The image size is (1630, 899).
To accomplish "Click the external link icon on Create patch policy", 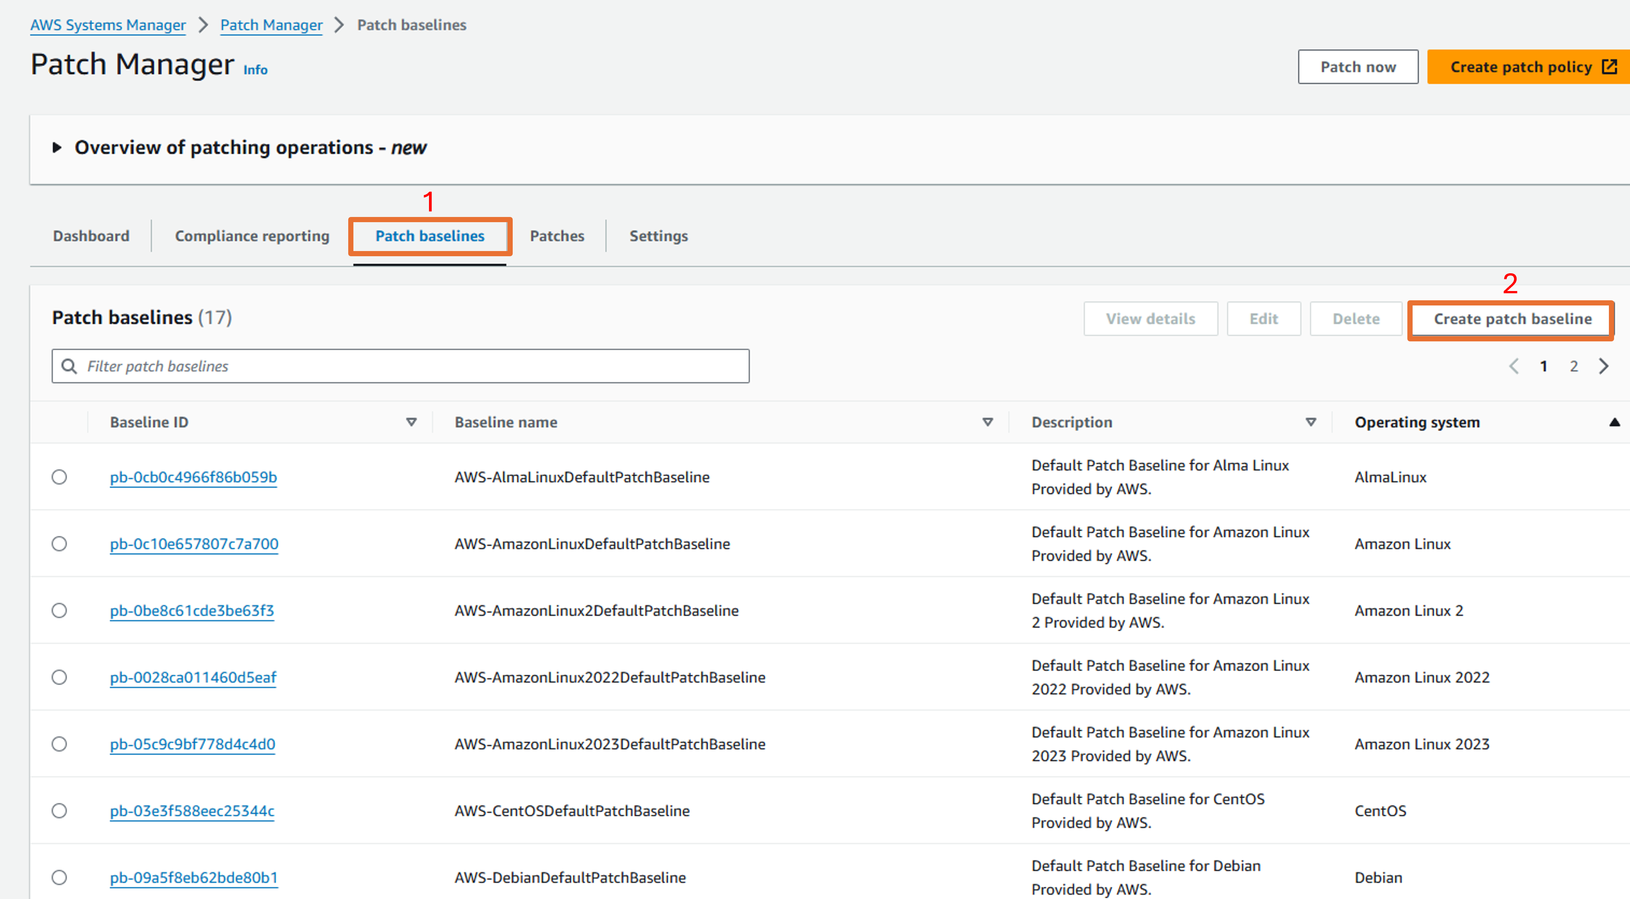I will tap(1609, 66).
